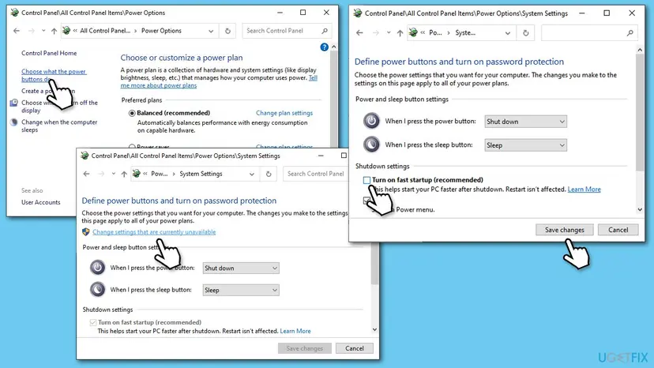This screenshot has width=654, height=368.
Task: Open power button dropdown in bottom window
Action: click(x=241, y=268)
